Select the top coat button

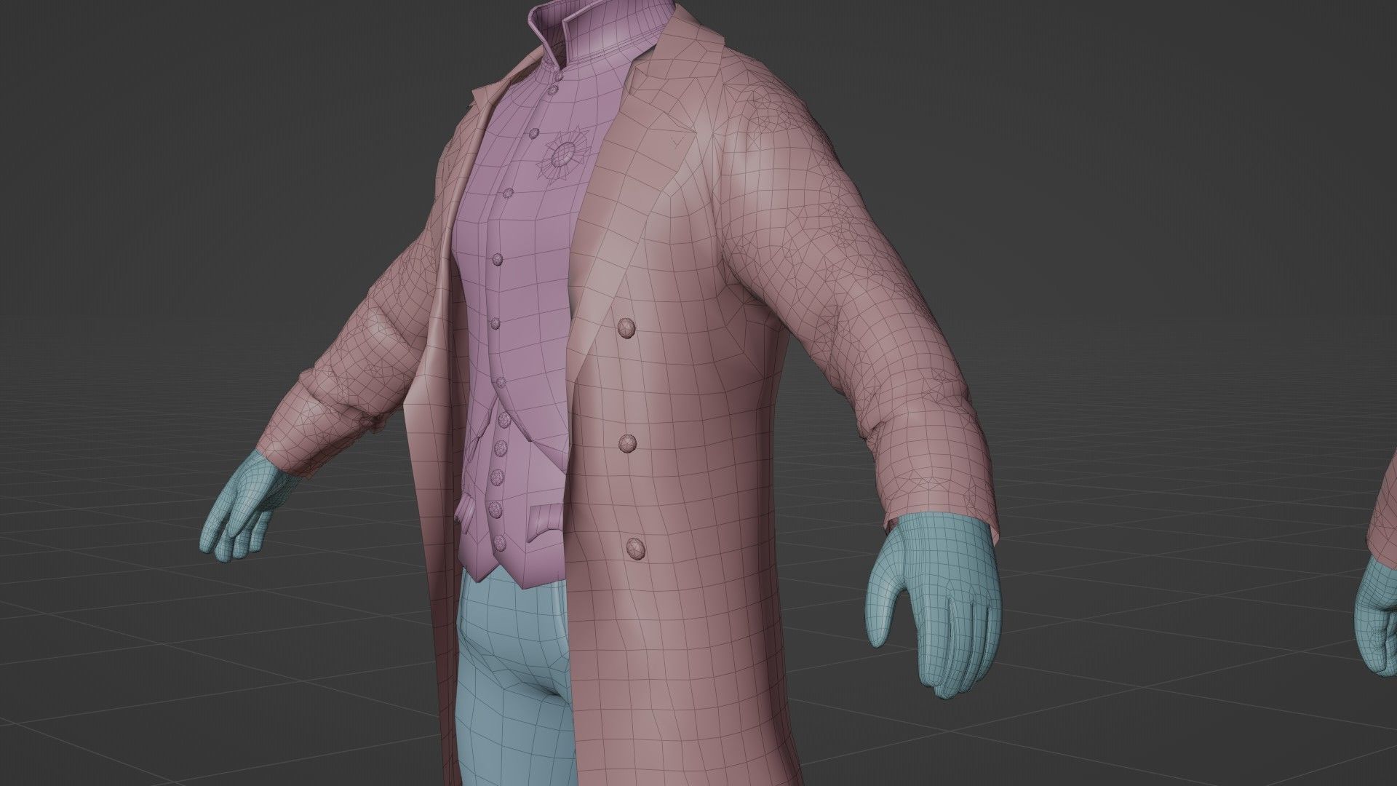pos(626,330)
